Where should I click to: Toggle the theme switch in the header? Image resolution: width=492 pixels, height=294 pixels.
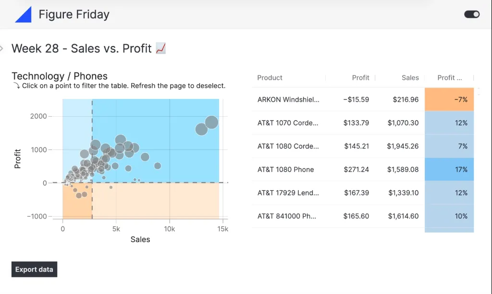(471, 14)
